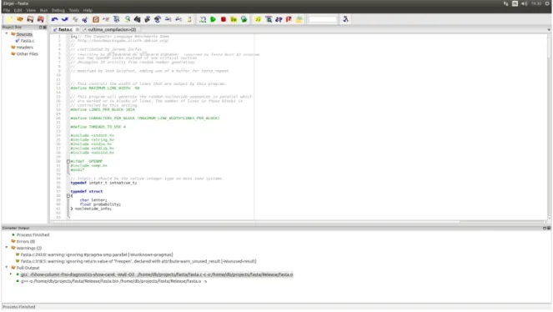The image size is (553, 312).
Task: Toggle code fold at #ifdef _OPENMP line
Action: point(68,162)
